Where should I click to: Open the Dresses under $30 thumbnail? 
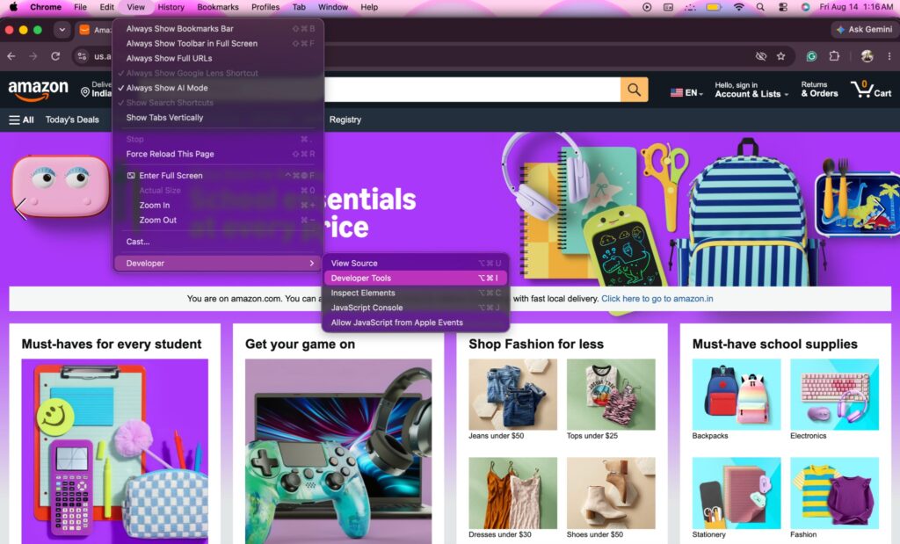click(512, 493)
